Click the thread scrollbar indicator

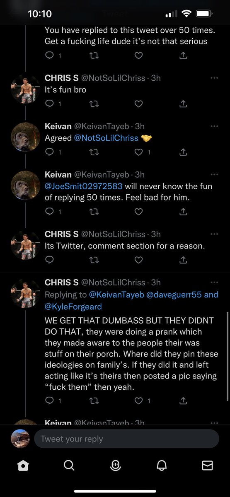pos(228,356)
